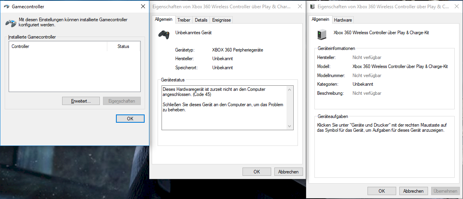
Task: Open the Hardware tab in right window
Action: (343, 20)
